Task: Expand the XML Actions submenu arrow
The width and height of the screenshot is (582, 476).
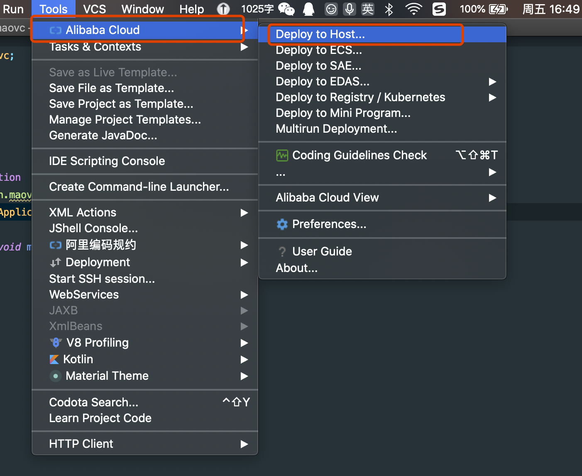Action: pyautogui.click(x=245, y=213)
